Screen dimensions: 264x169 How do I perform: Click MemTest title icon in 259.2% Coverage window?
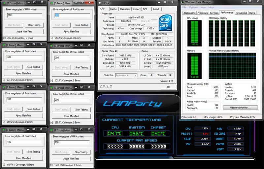click(4, 87)
